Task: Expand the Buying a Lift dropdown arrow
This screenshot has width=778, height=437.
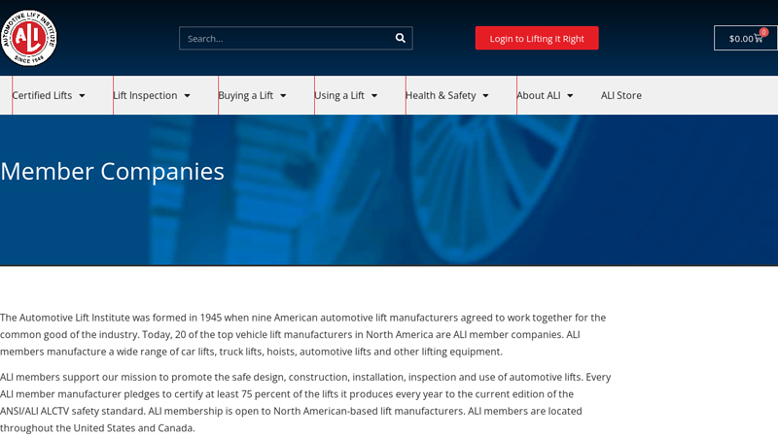Action: tap(283, 95)
